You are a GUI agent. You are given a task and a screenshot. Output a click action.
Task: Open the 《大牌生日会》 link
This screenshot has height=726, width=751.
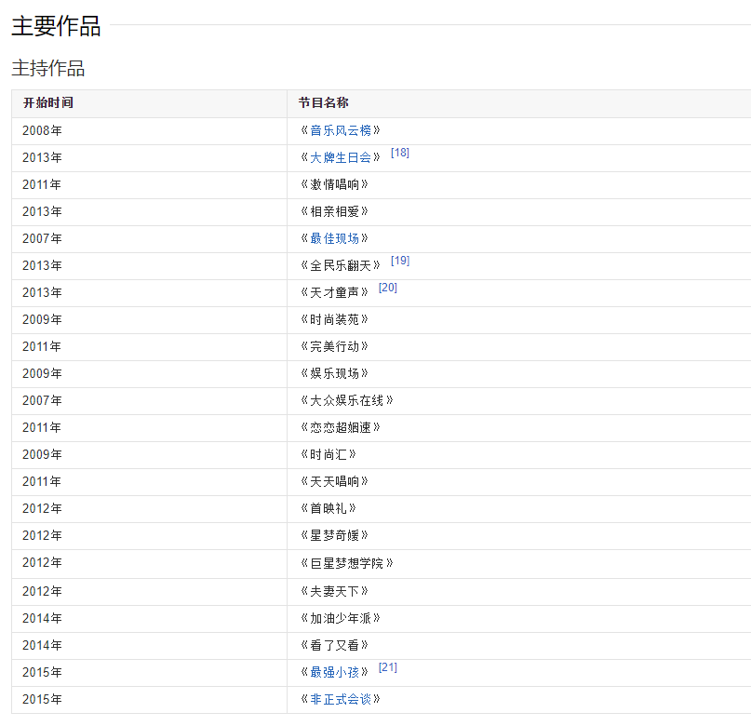click(x=341, y=157)
